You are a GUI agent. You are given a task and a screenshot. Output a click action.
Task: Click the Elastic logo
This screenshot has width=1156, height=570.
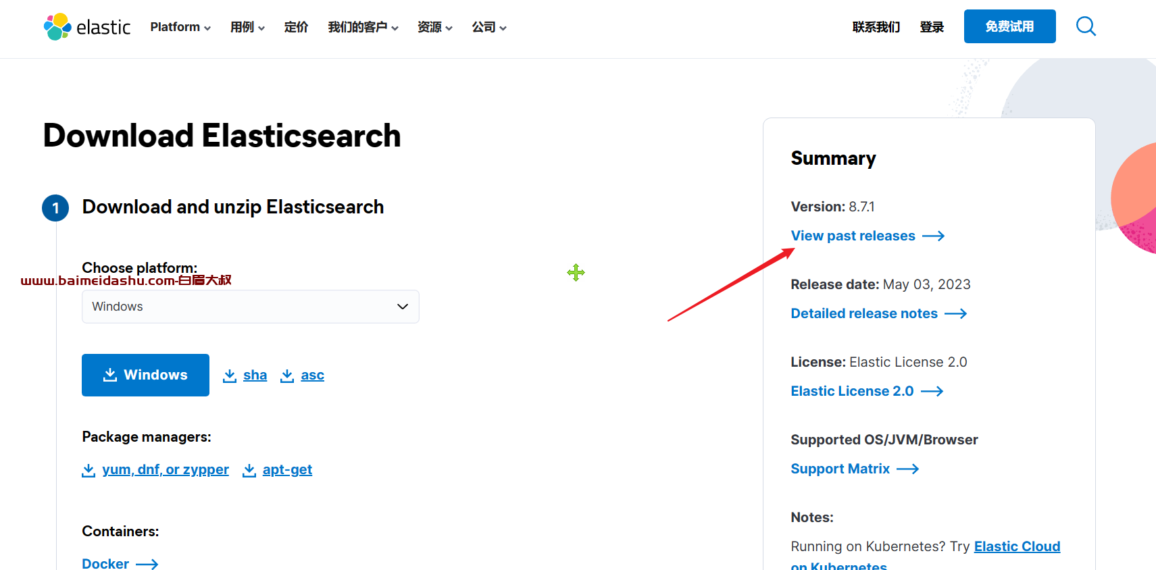point(87,27)
